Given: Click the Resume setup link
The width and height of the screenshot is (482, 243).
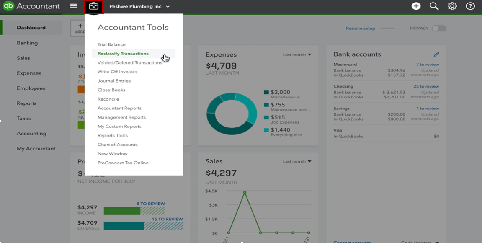Looking at the screenshot, I should 360,28.
